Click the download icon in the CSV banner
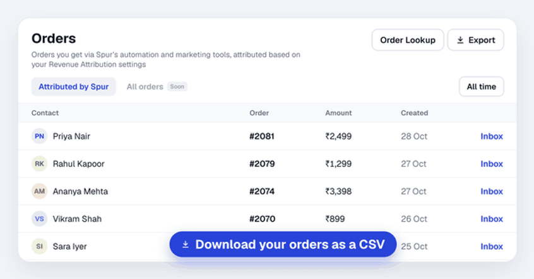The width and height of the screenshot is (534, 279). click(186, 244)
